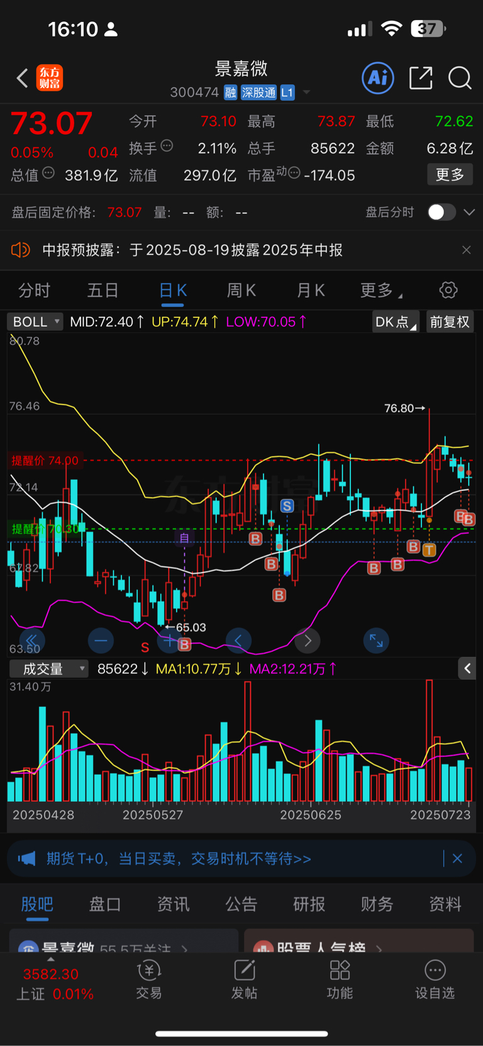
Task: Tap the 65.03 low price label
Action: (186, 627)
